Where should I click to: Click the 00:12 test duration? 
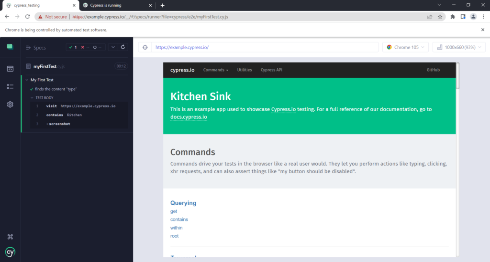[x=121, y=66]
